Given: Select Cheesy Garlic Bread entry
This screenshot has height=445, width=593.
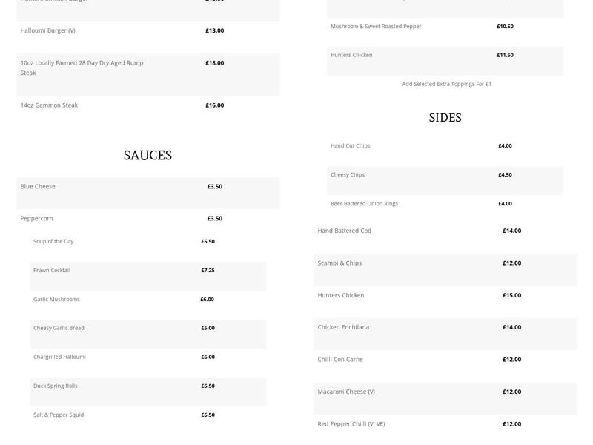Looking at the screenshot, I should coord(59,328).
